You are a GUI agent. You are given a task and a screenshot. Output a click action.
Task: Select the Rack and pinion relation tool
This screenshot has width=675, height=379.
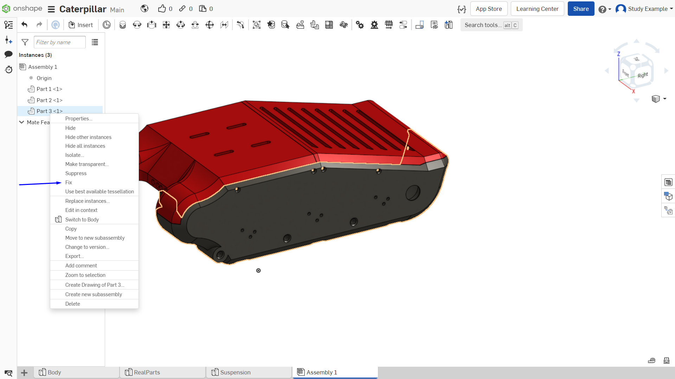(x=374, y=25)
